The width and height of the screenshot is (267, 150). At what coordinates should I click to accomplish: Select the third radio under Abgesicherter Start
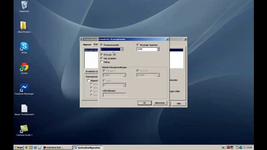91,91
